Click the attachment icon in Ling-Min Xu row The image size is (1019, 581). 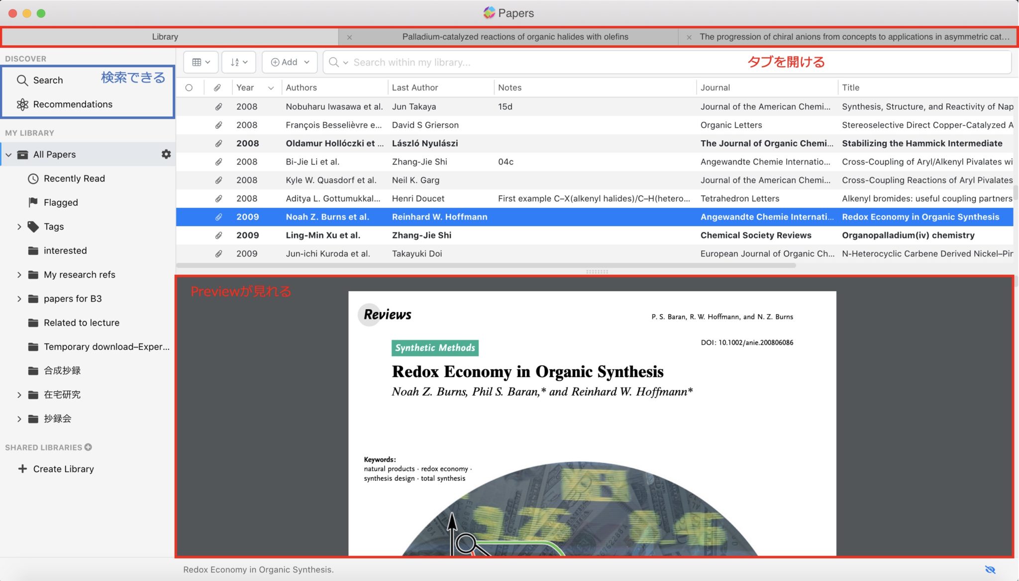pyautogui.click(x=218, y=235)
